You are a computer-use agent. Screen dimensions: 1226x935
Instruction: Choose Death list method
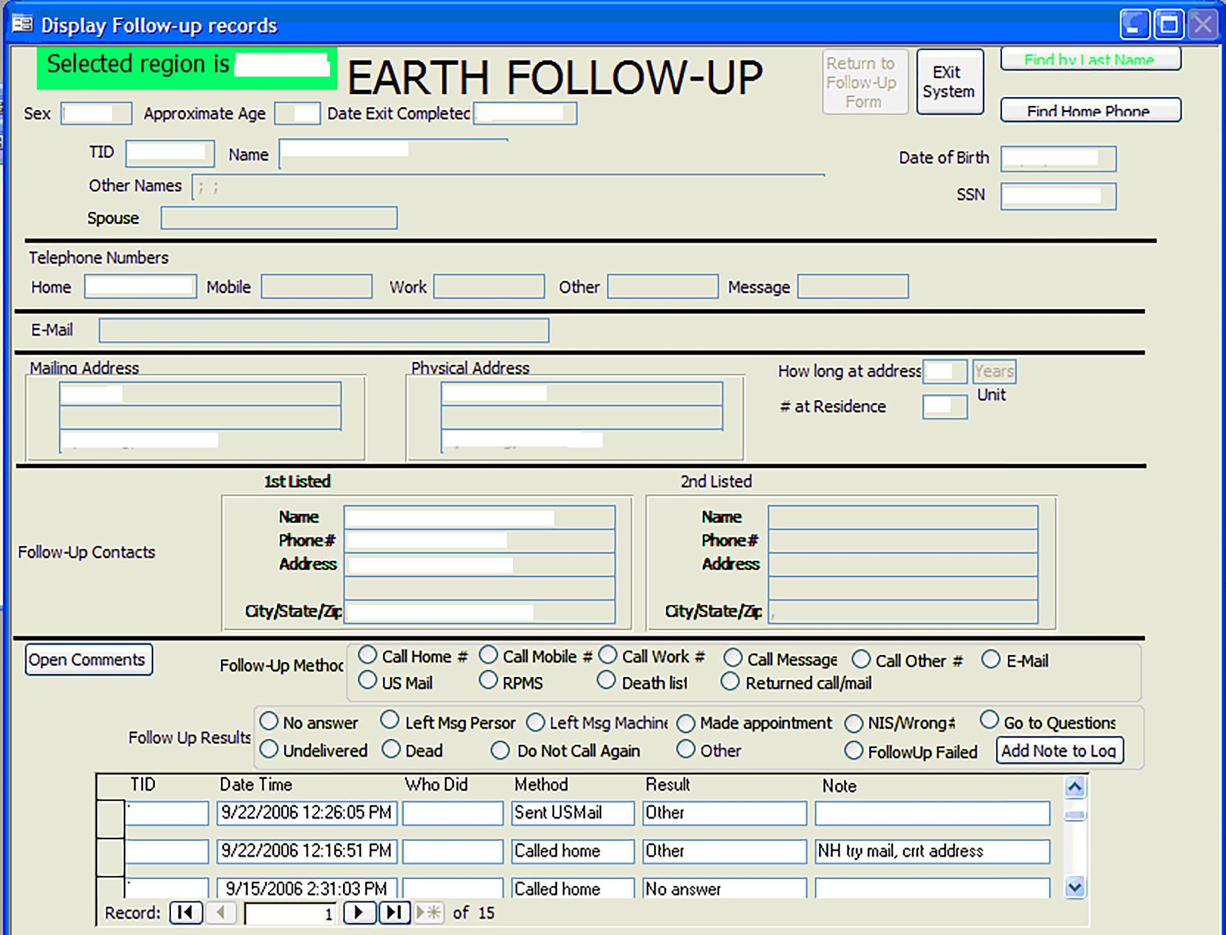pyautogui.click(x=606, y=681)
